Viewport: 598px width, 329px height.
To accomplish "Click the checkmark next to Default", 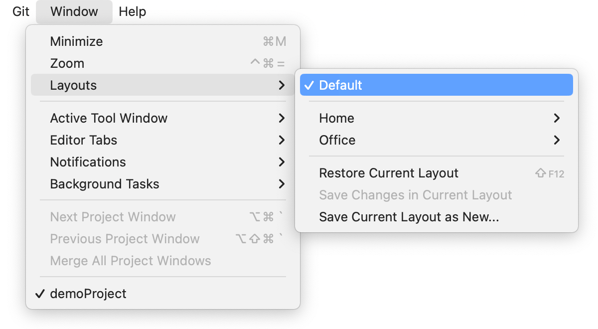I will click(308, 85).
